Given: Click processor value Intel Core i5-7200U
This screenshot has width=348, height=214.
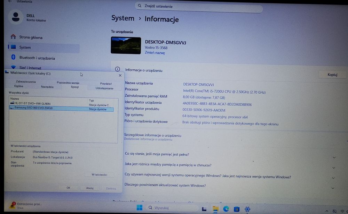Looking at the screenshot, I should click(224, 92).
